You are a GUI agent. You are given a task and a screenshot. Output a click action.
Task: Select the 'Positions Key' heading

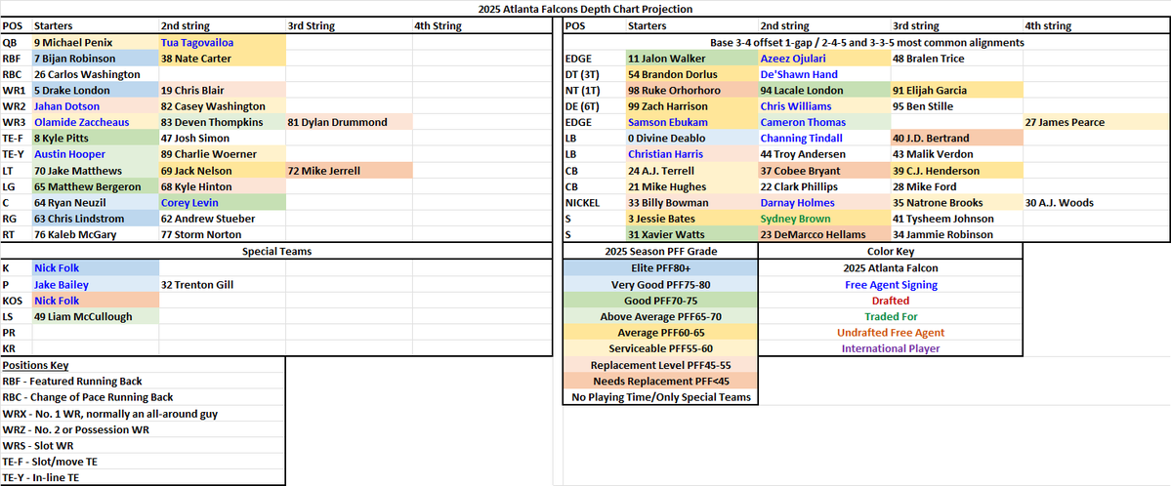36,365
